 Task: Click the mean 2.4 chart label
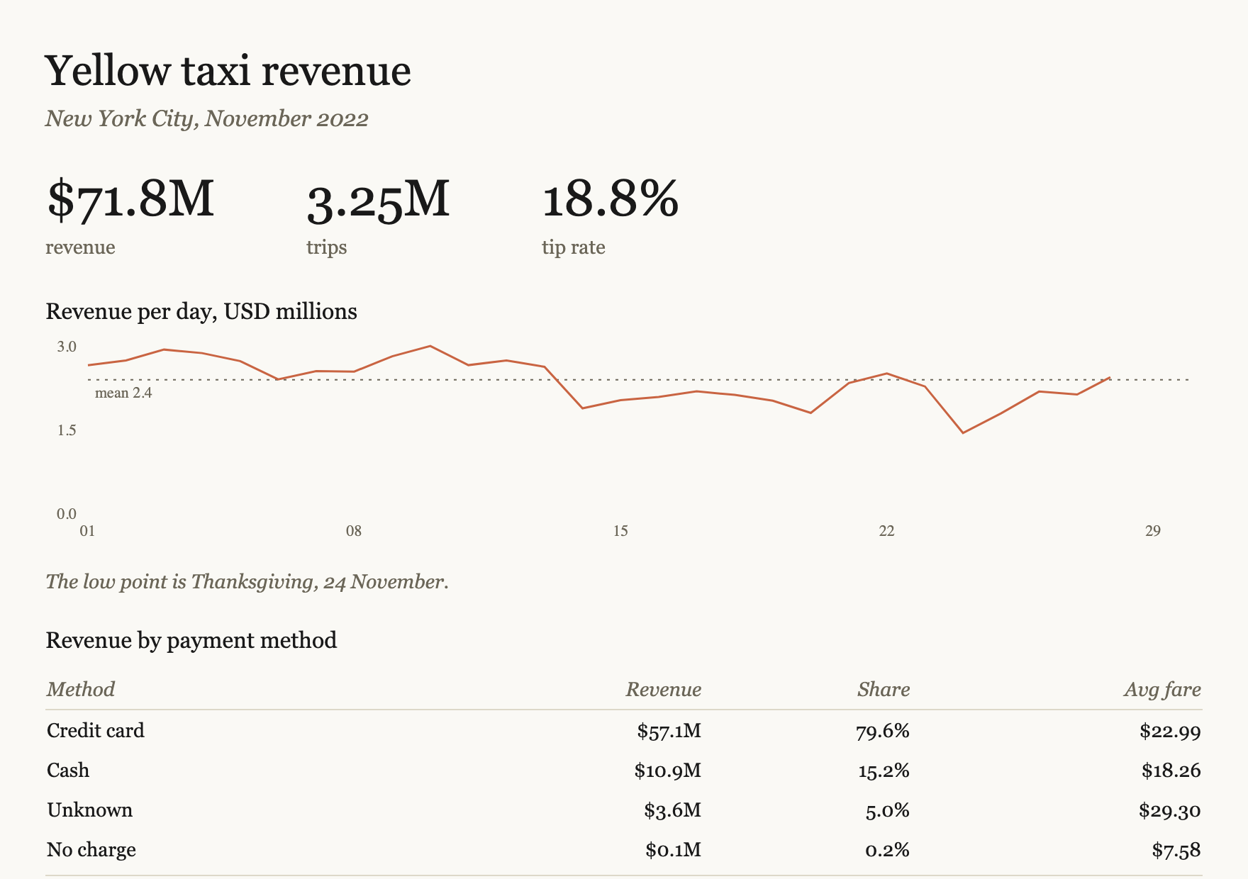click(x=123, y=393)
